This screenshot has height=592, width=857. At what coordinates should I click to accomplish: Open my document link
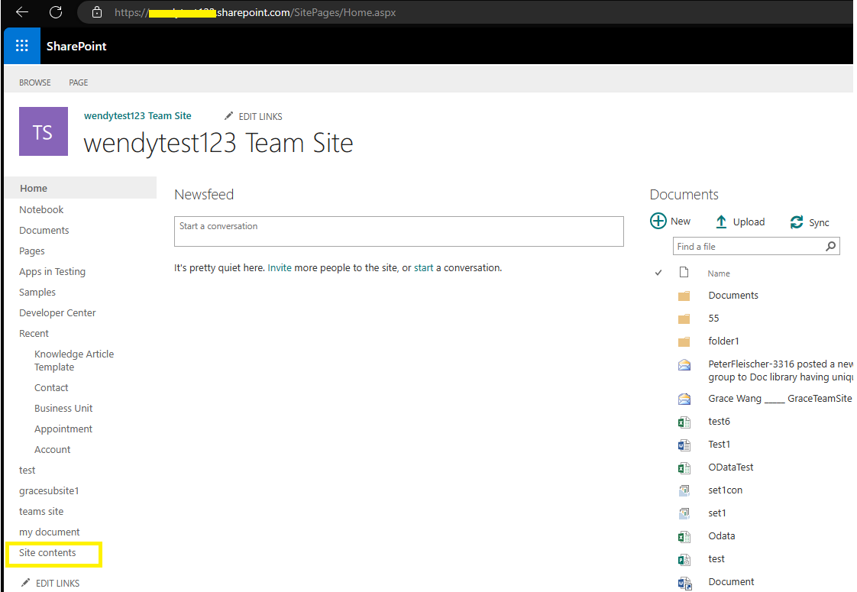(49, 532)
